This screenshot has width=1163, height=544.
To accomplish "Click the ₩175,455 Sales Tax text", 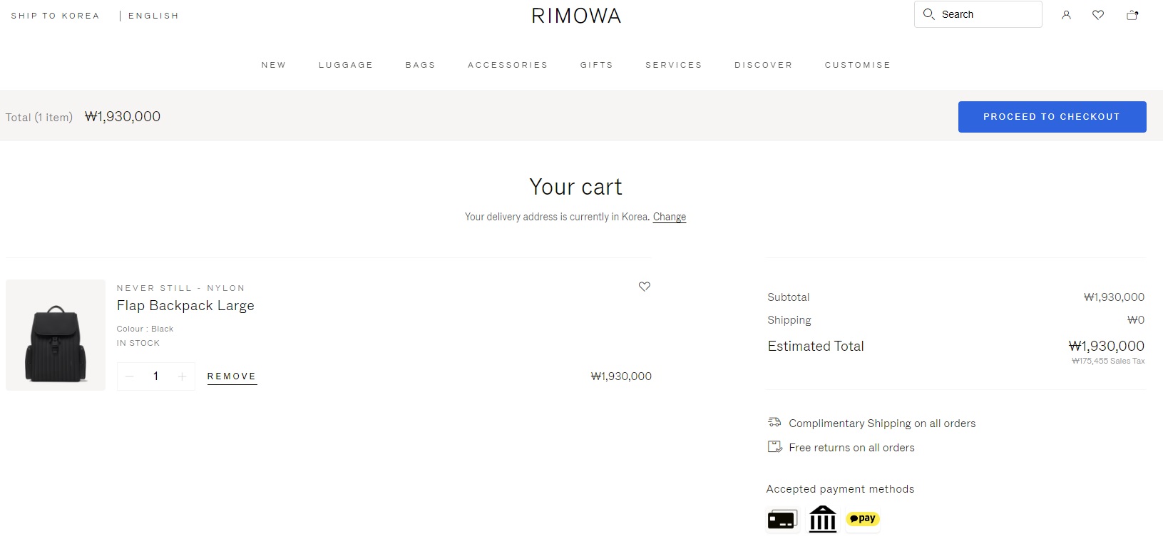I will click(1108, 361).
